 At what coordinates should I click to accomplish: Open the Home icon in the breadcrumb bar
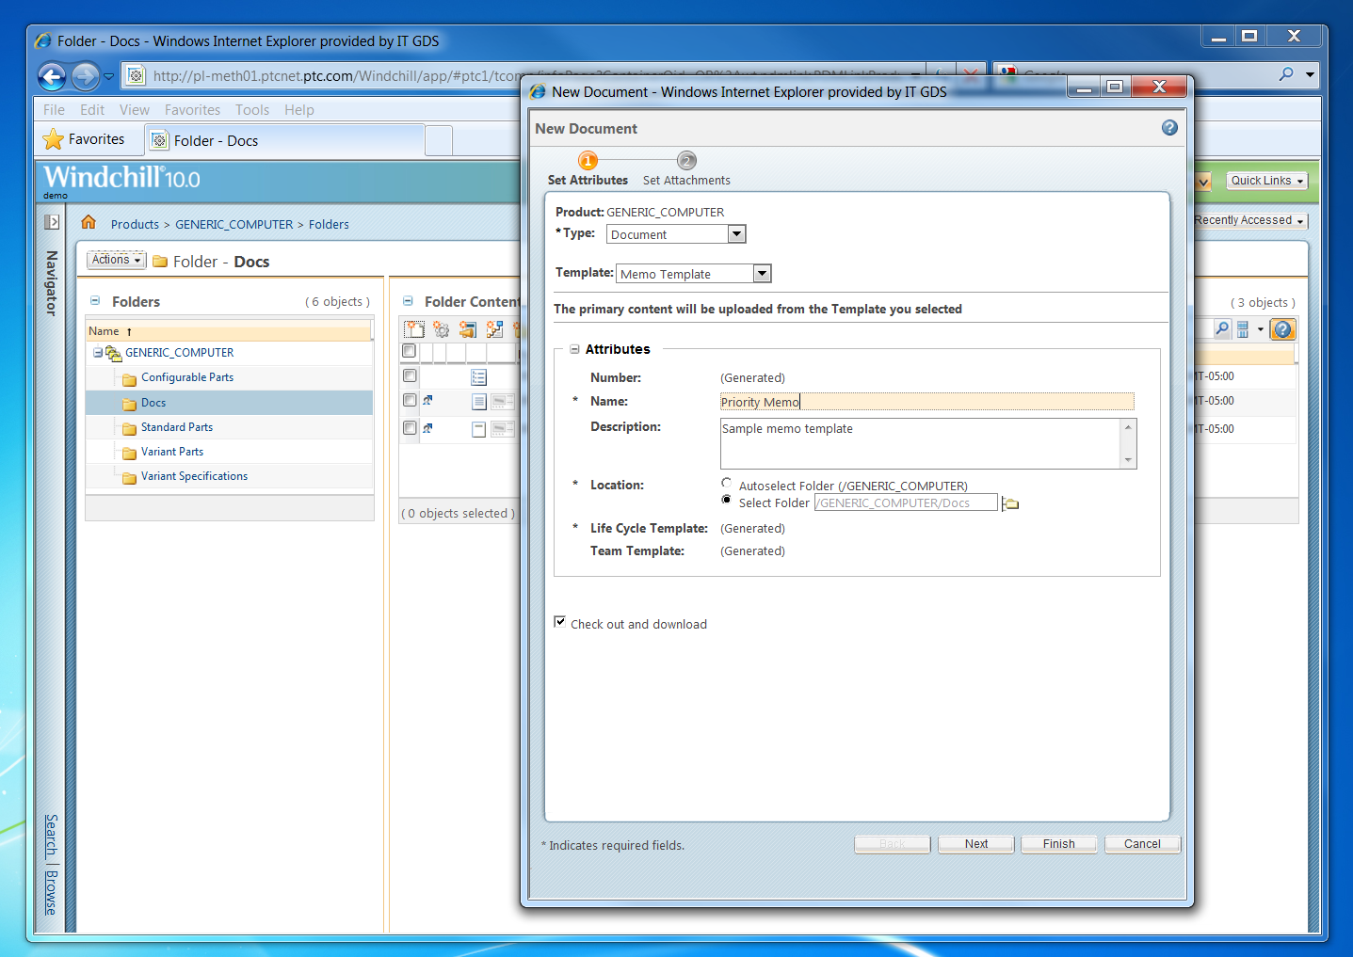coord(89,223)
